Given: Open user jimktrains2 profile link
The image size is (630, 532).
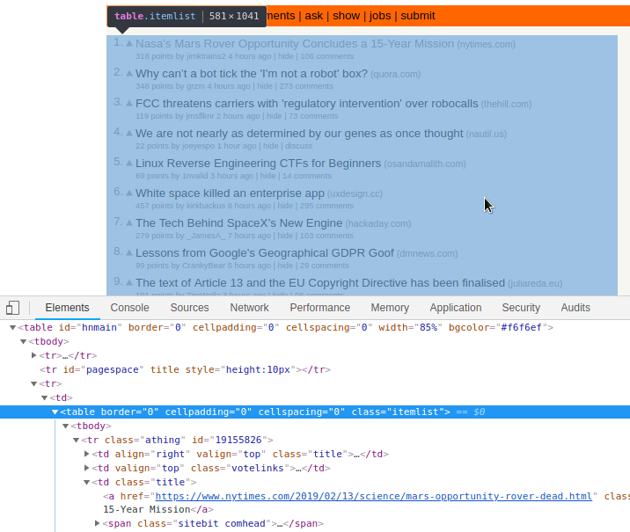Looking at the screenshot, I should coord(206,56).
